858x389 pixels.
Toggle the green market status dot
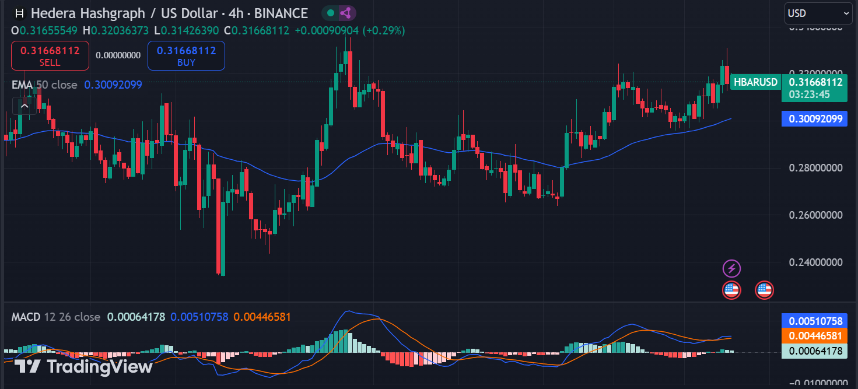[x=331, y=13]
